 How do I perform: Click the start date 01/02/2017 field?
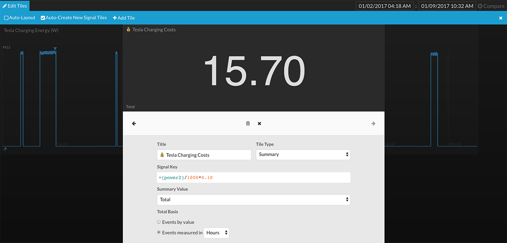tap(385, 6)
